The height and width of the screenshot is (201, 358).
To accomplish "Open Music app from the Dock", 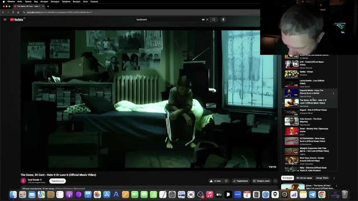I will point(209,195).
